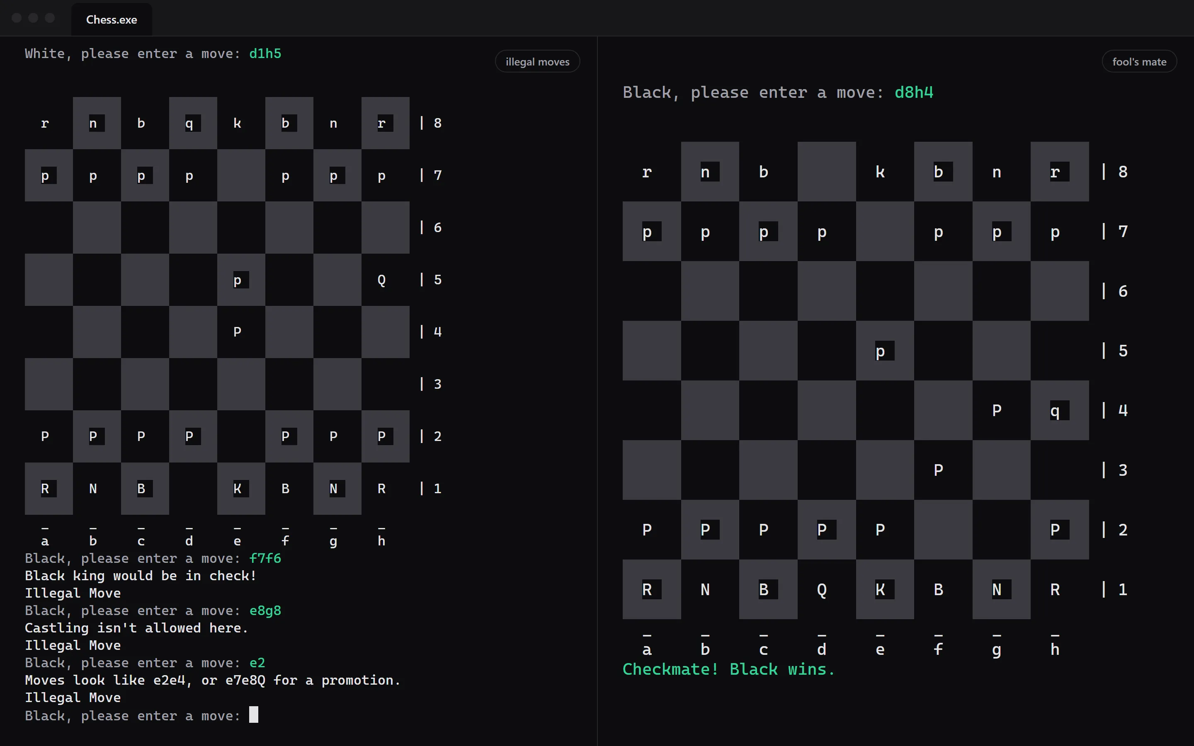Click the black king on e8, left board
The height and width of the screenshot is (746, 1194).
coord(237,123)
